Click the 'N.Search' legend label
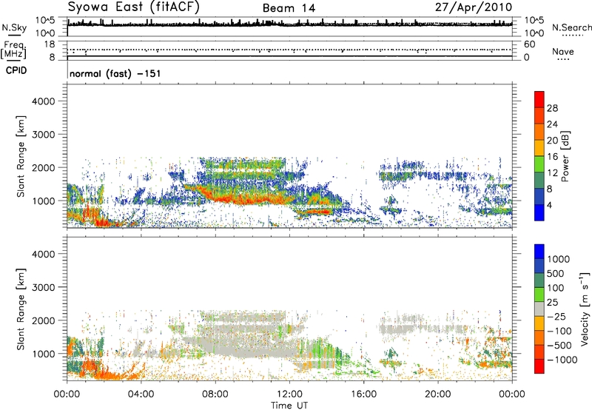Screen dimensions: 592x410 pos(571,27)
